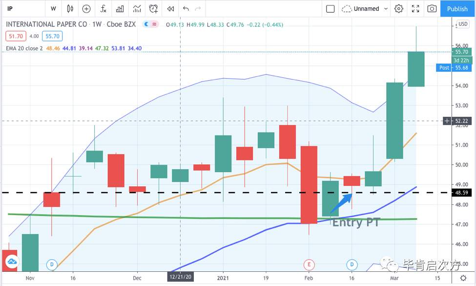Enter fullscreen mode icon
The height and width of the screenshot is (286, 476).
pyautogui.click(x=415, y=9)
